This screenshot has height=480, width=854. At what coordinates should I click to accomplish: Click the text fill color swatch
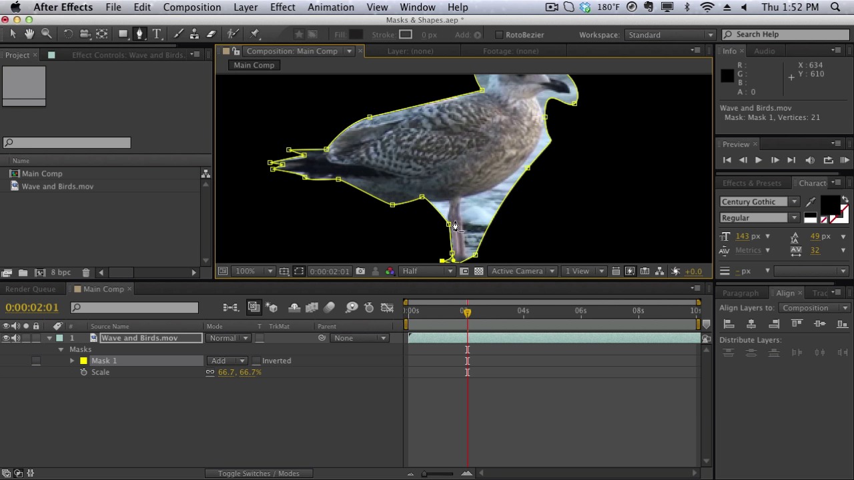pos(828,204)
